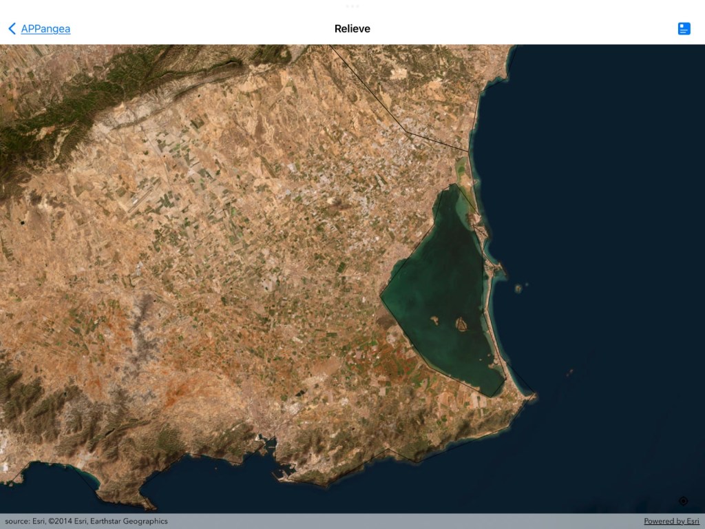Open the blue info card icon
Screen dimensions: 705x529
(684, 28)
